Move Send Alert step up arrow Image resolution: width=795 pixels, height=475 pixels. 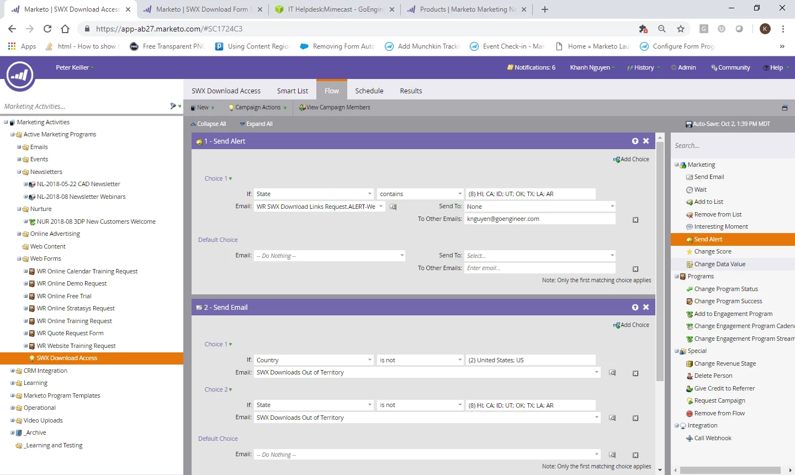[x=635, y=141]
